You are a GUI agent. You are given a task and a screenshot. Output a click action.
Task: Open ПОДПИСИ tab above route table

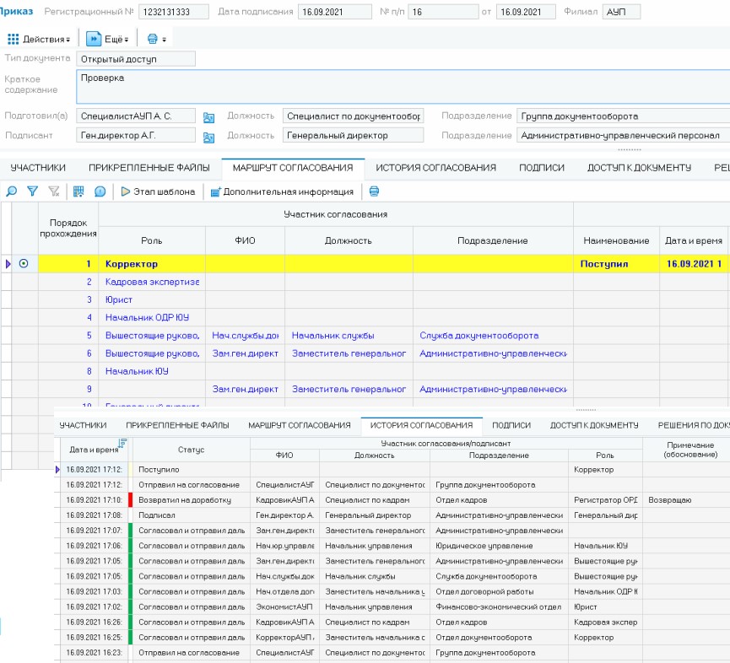pyautogui.click(x=542, y=168)
